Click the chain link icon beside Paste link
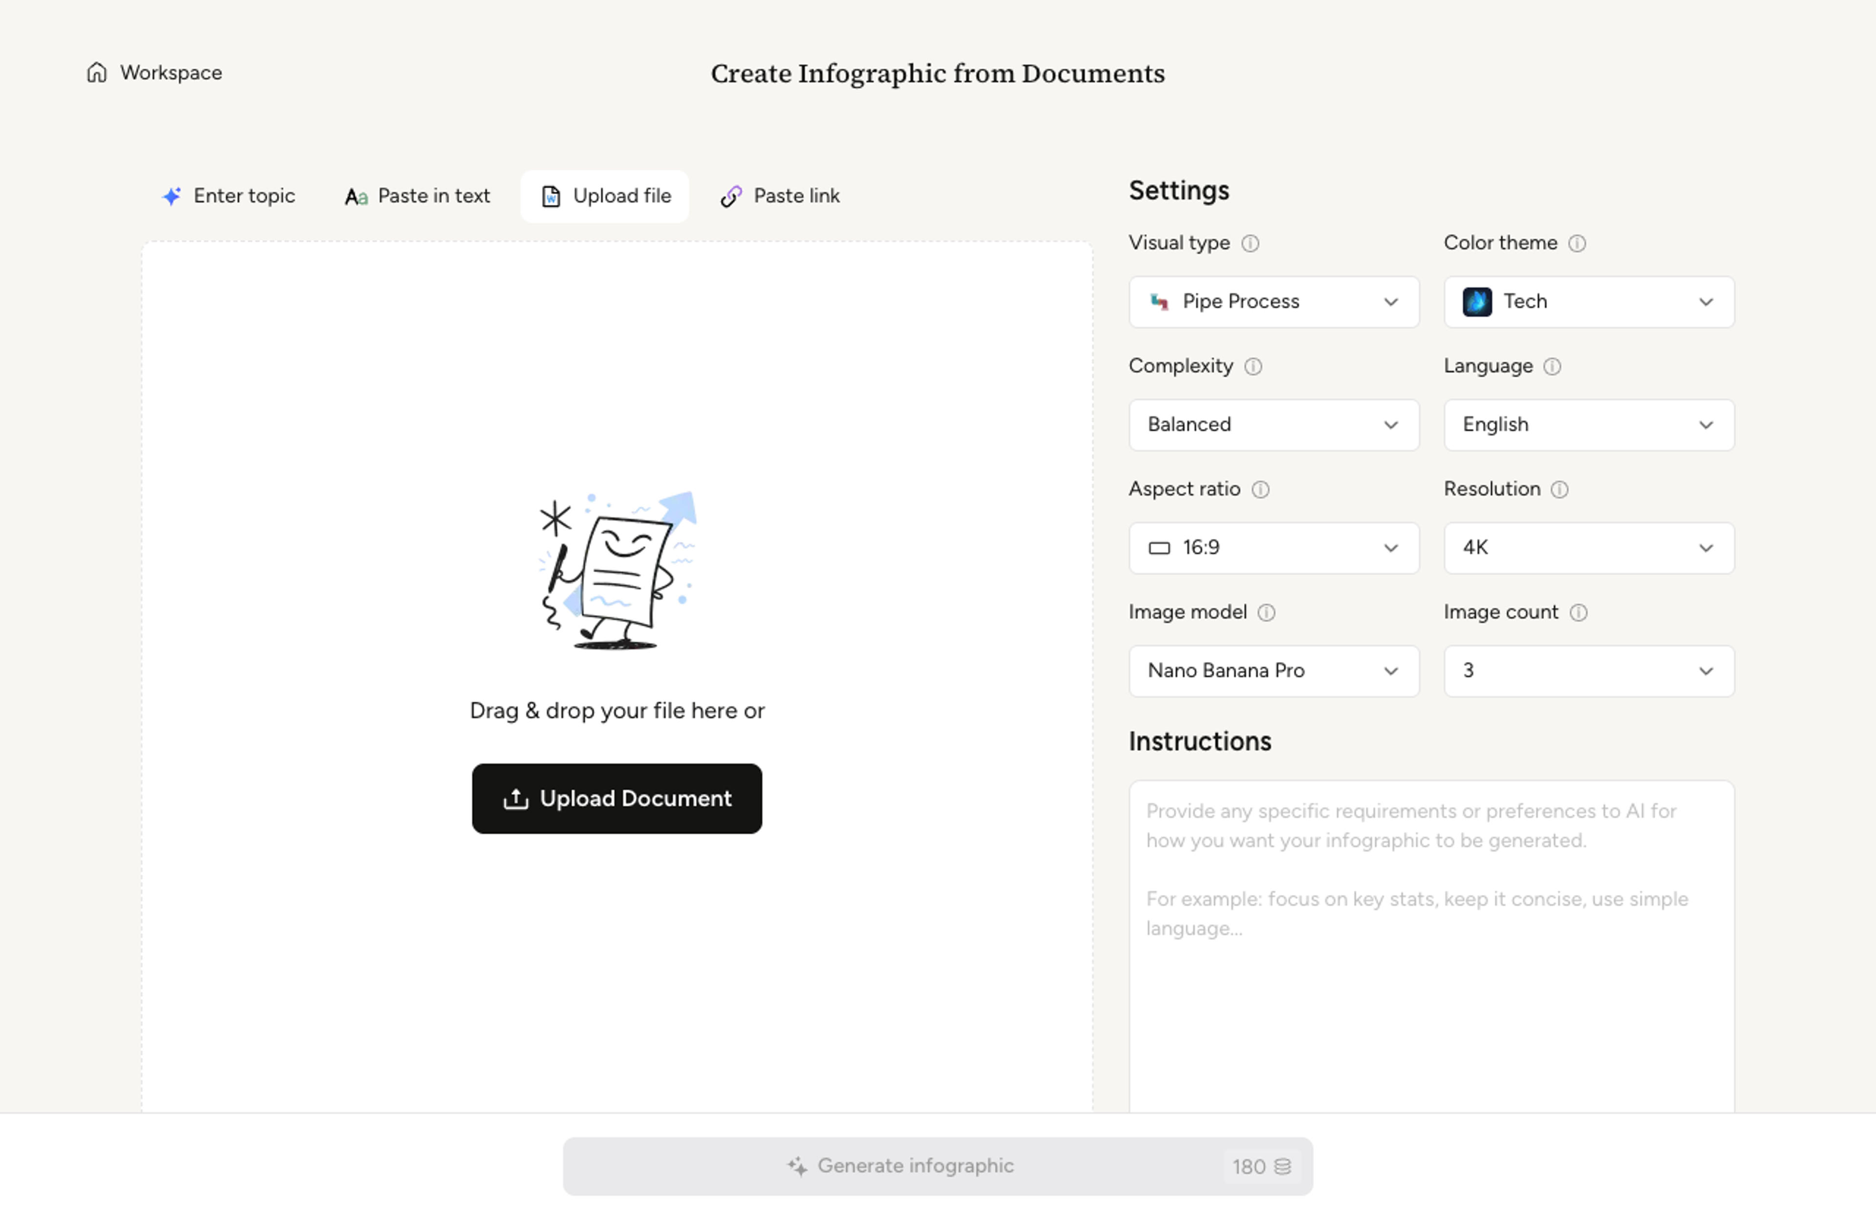 731,196
